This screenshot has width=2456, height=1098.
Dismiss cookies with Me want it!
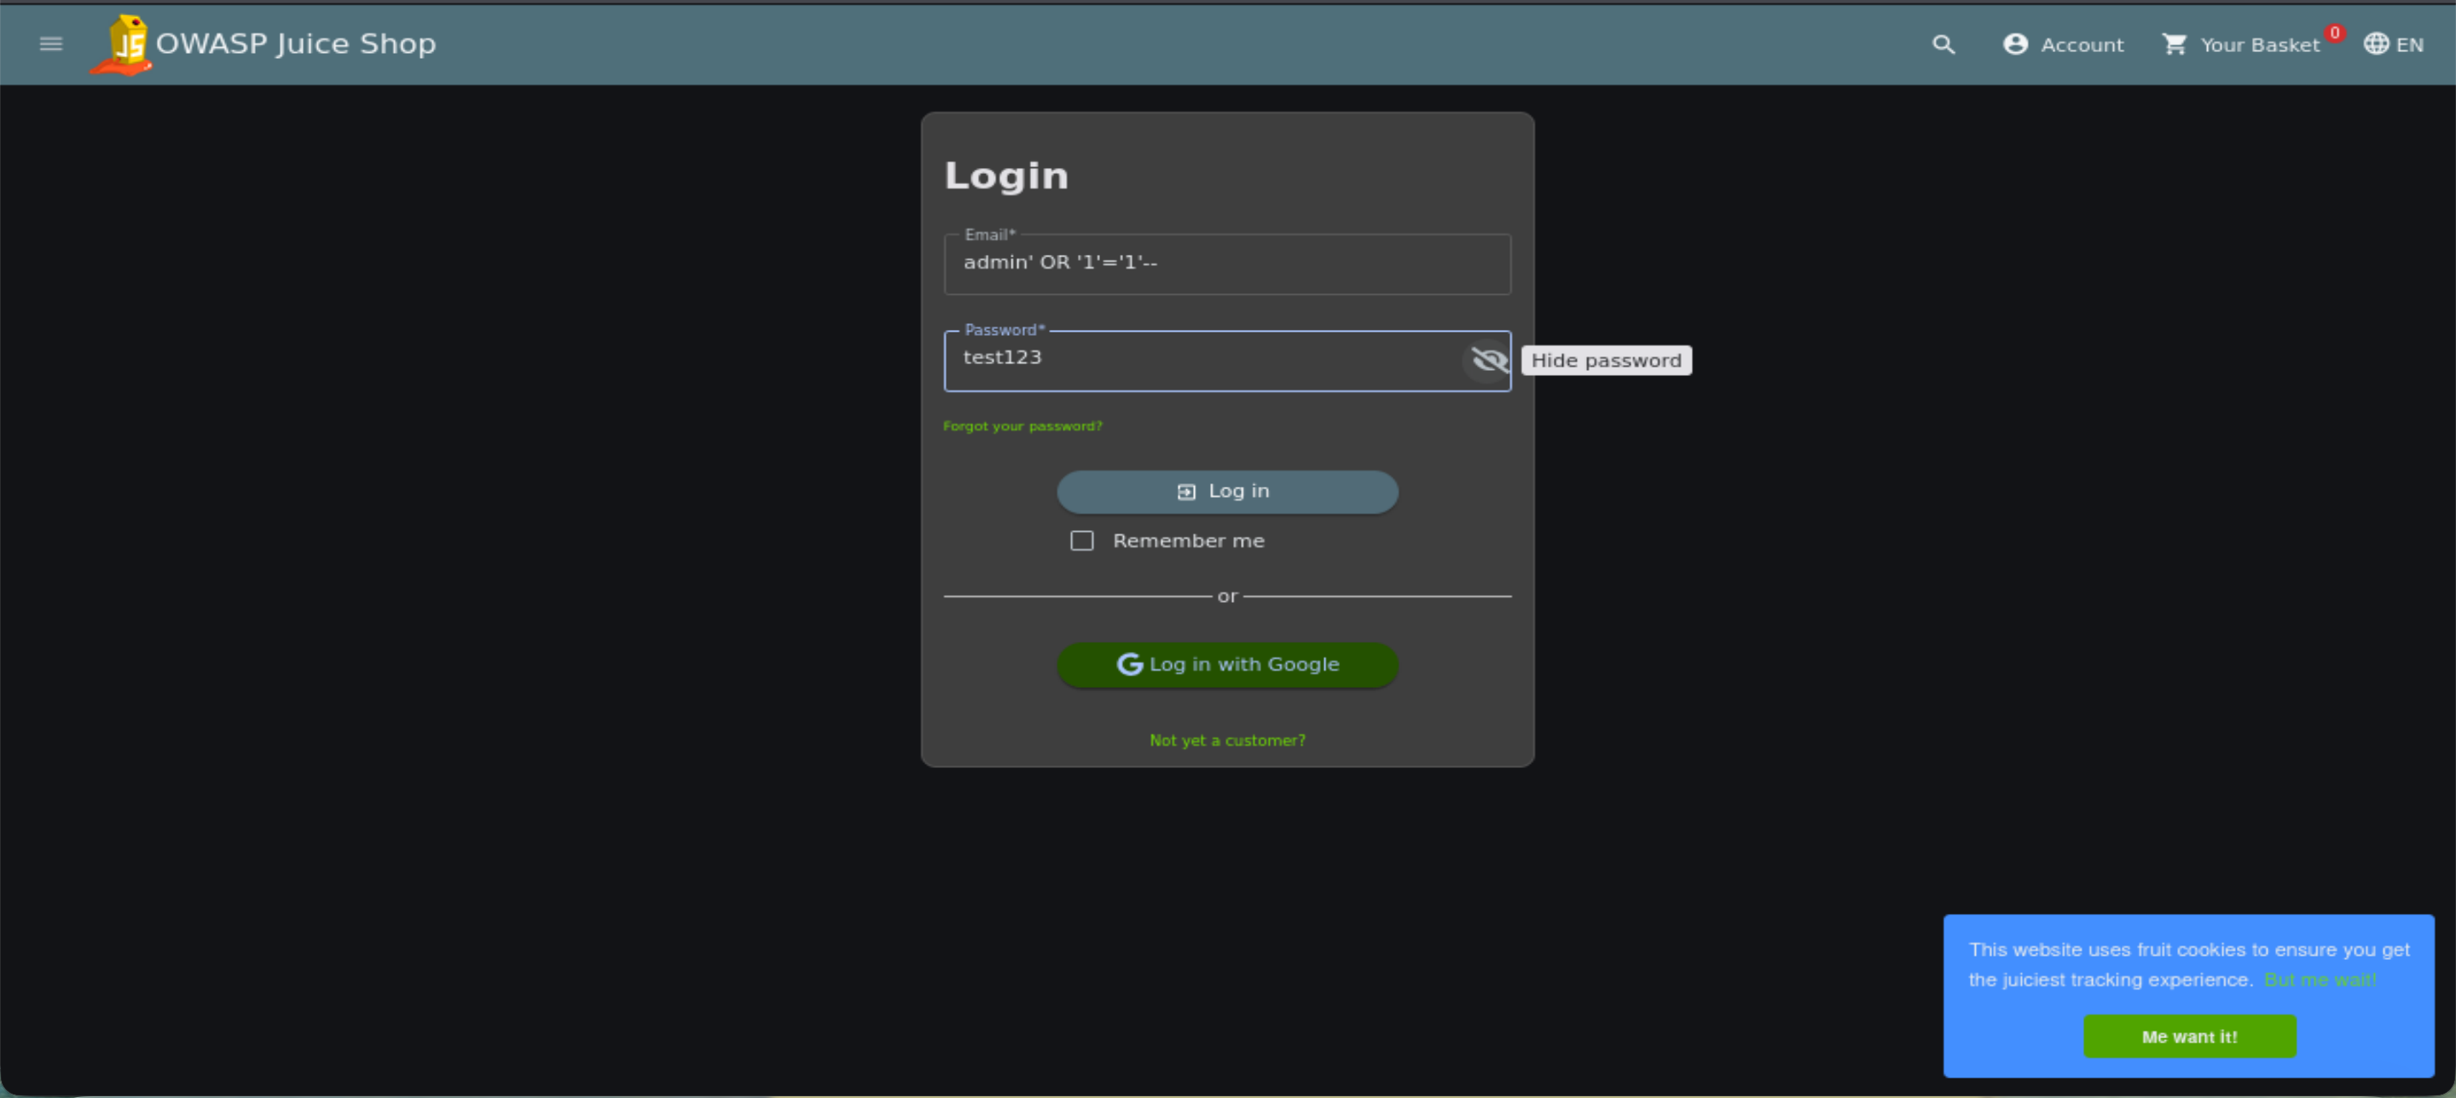pyautogui.click(x=2189, y=1037)
